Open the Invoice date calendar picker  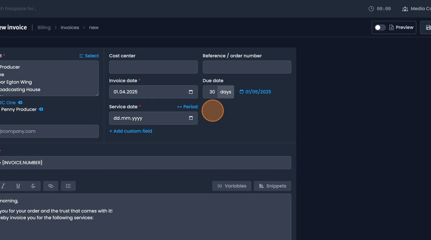191,92
